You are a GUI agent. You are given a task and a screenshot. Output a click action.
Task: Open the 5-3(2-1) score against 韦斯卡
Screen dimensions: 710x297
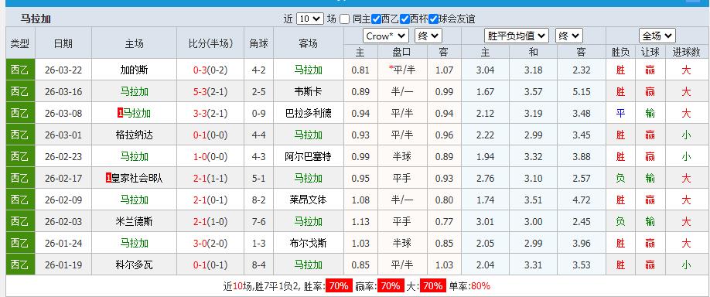(x=210, y=92)
